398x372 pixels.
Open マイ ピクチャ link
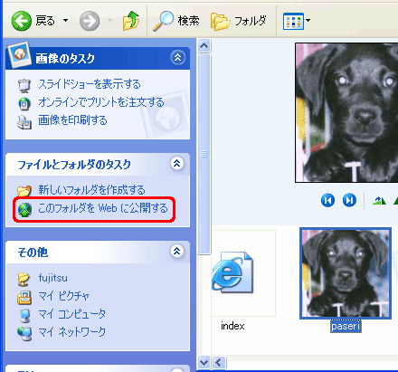63,296
